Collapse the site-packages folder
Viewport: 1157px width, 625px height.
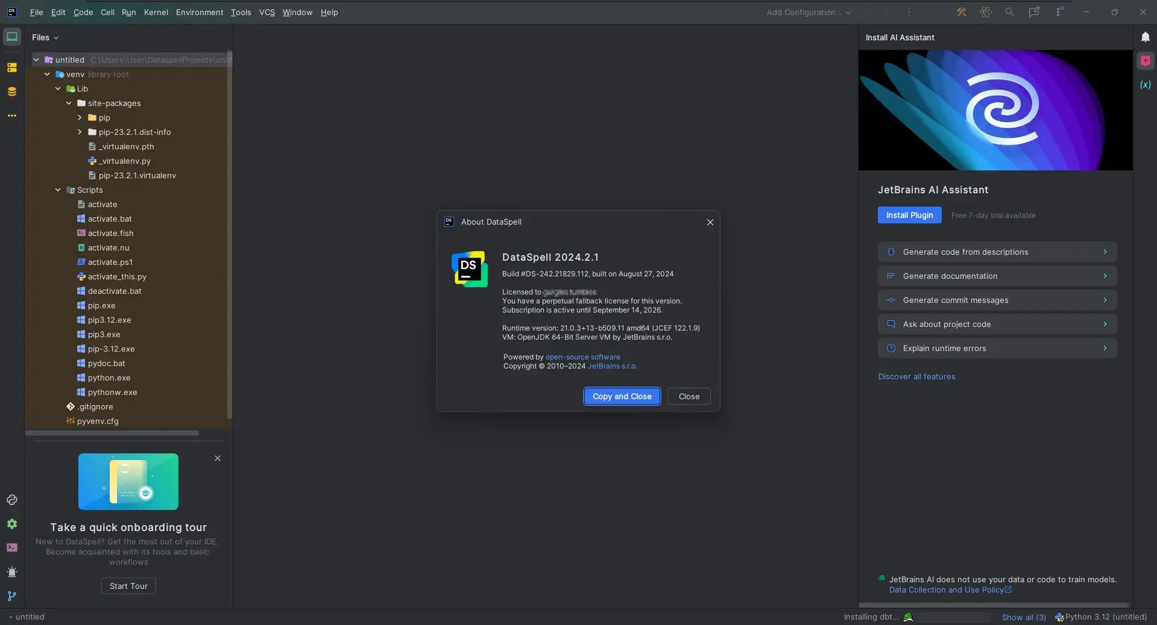(69, 103)
